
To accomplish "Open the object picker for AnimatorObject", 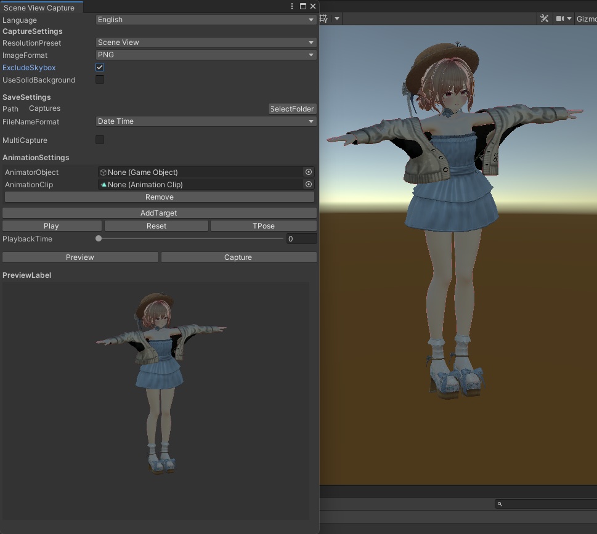I will [x=308, y=172].
